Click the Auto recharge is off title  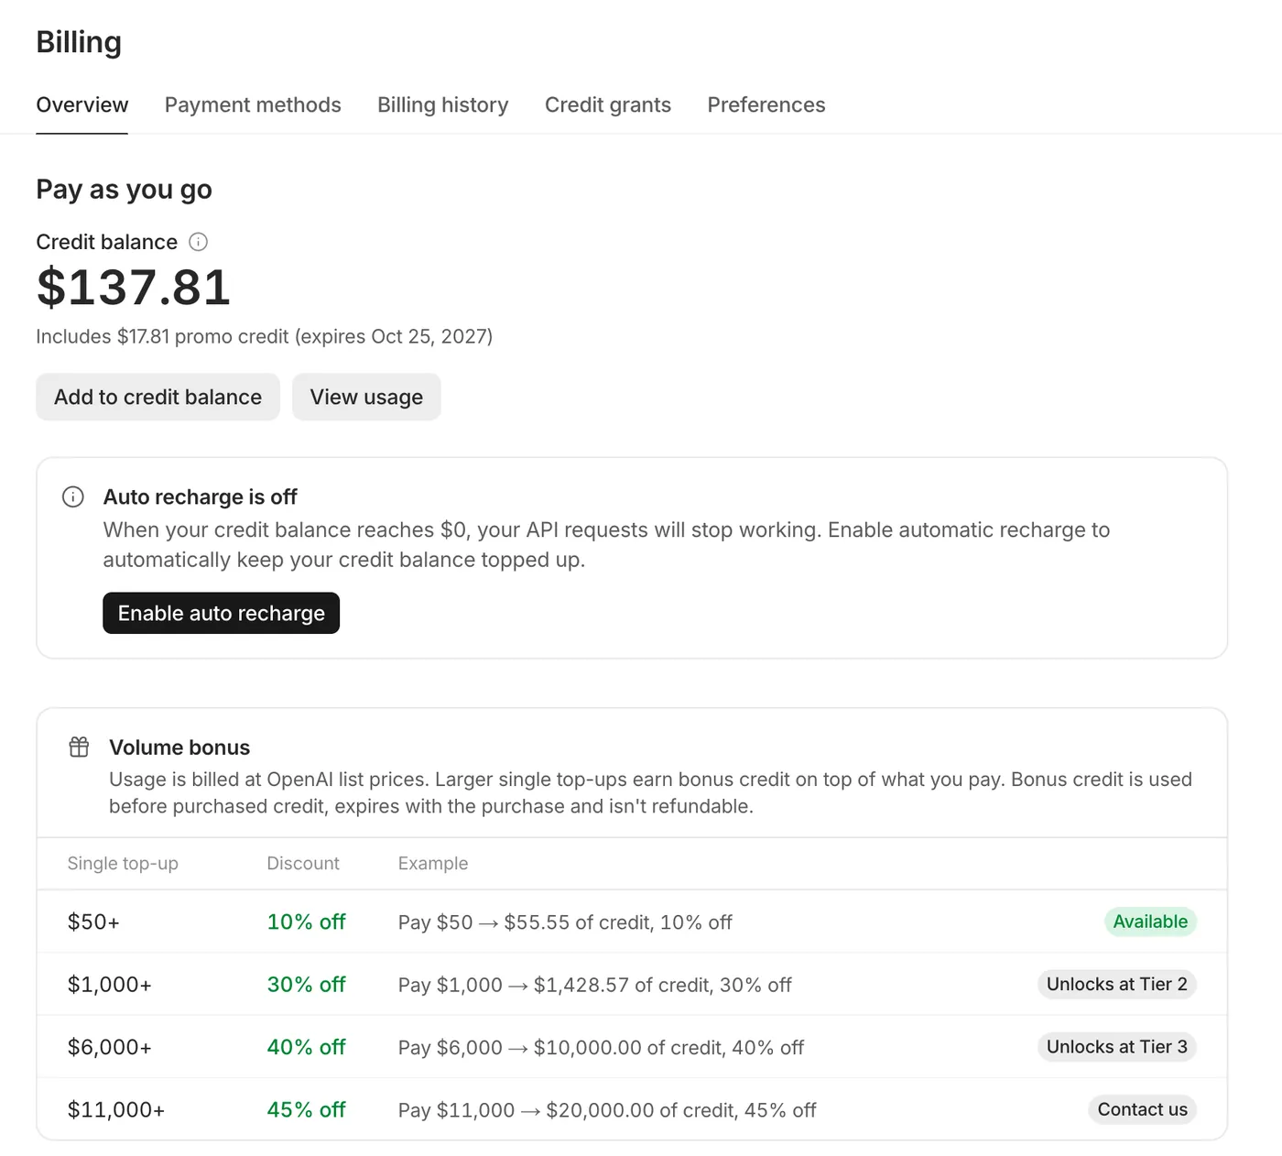coord(200,496)
